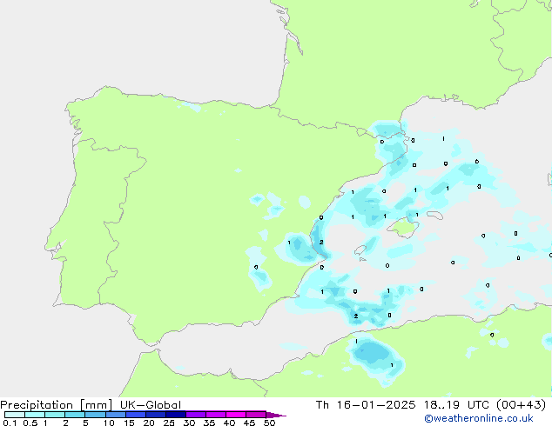Pick the legend swatch between 0.5 and 1
The image size is (552, 426).
point(35,415)
